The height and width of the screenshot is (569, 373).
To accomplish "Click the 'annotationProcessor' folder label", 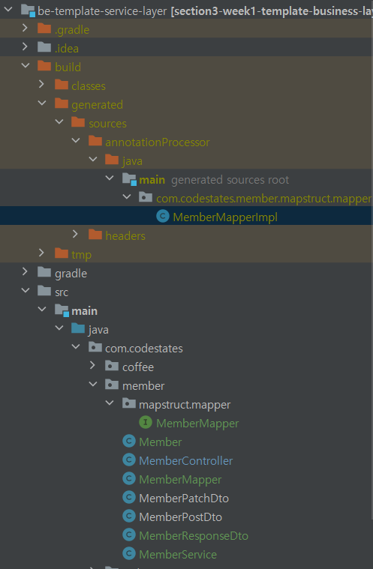I will click(x=158, y=142).
